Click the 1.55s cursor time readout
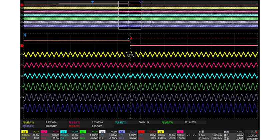Image resolution: width=280 pixels, height=140 pixels. point(130,54)
